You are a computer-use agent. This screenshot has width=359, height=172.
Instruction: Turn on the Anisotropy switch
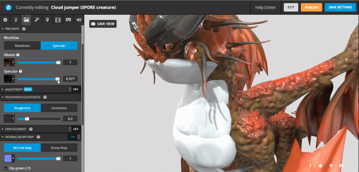pos(74,89)
